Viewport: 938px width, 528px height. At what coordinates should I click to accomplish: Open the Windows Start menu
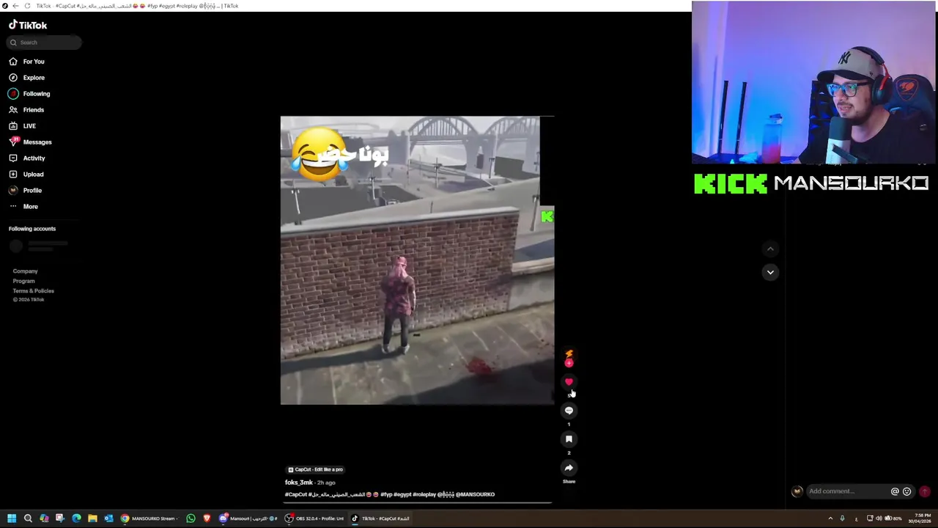coord(12,518)
